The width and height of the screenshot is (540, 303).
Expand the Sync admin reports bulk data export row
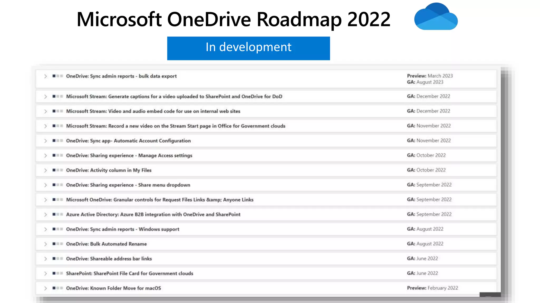[x=45, y=76]
